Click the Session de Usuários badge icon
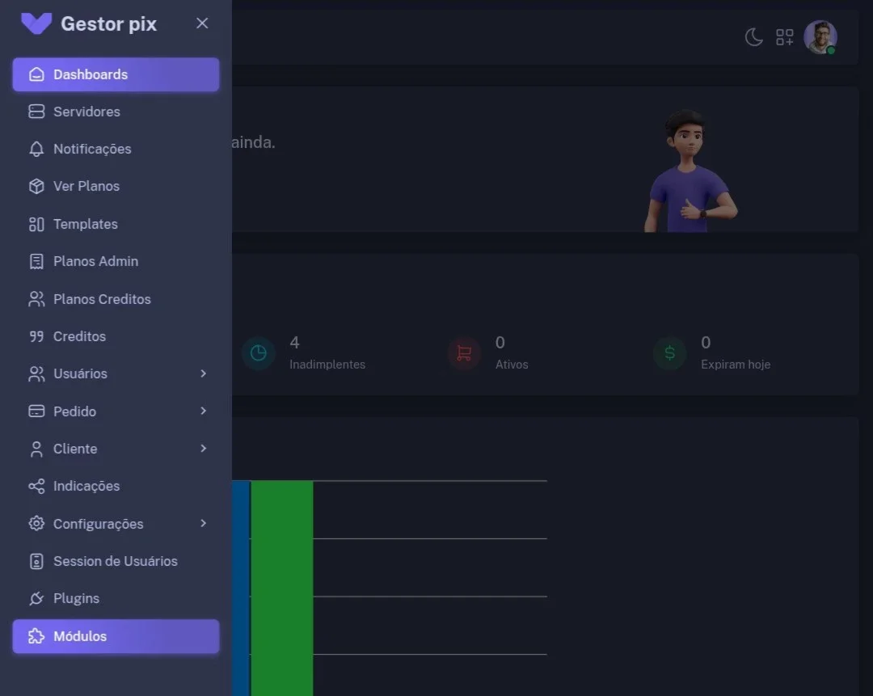The width and height of the screenshot is (873, 696). pos(36,561)
